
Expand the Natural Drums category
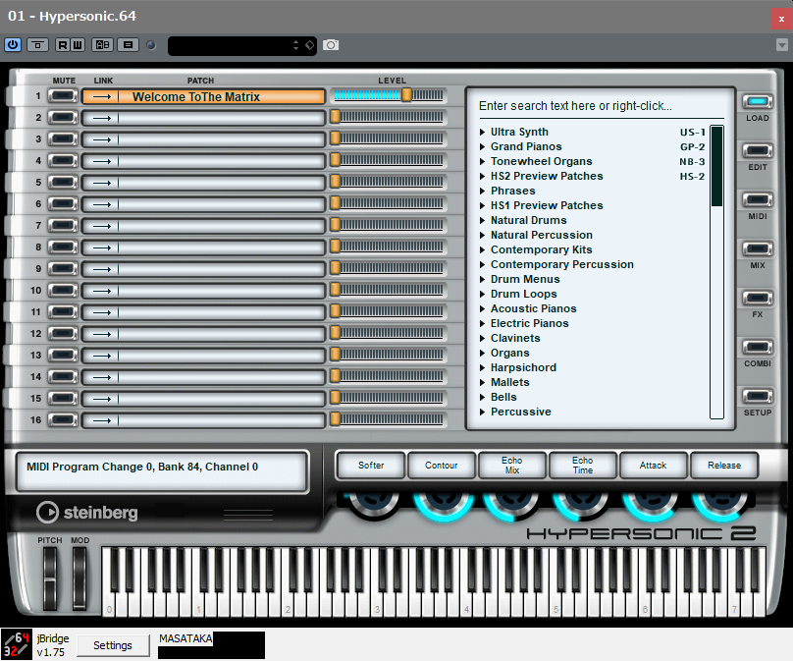point(483,220)
